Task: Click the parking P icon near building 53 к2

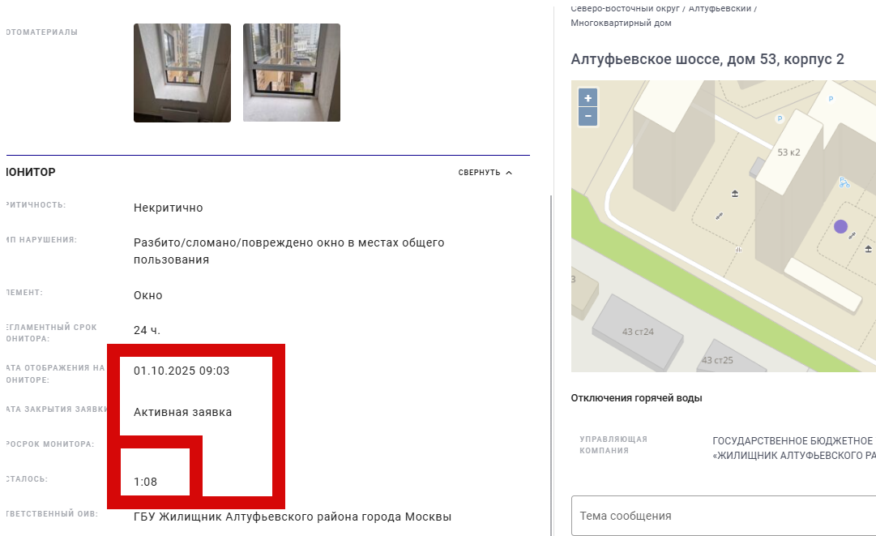Action: [x=780, y=118]
